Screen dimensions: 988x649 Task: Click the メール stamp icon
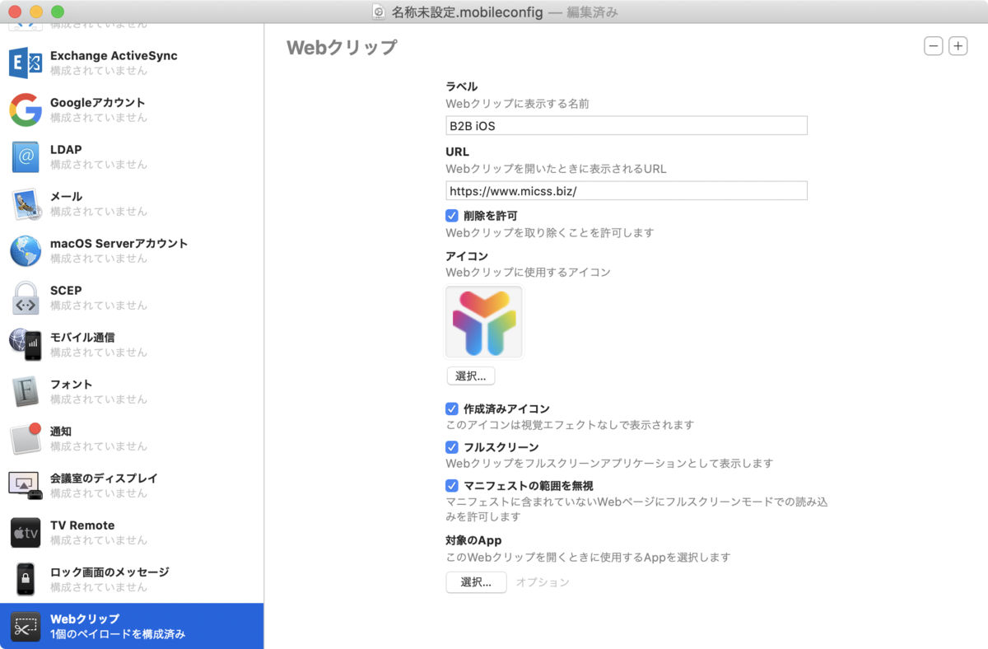[26, 203]
